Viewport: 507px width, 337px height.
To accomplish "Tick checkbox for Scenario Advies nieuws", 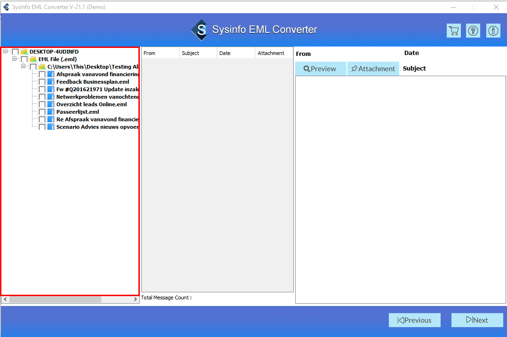I will tap(42, 127).
